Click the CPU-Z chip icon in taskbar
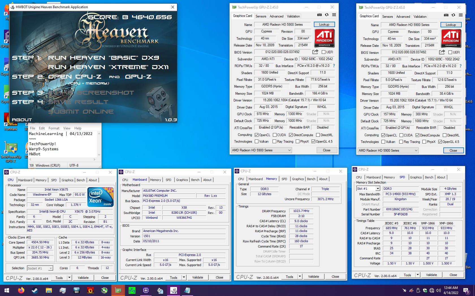Viewport: 475px width, 296px height. click(x=146, y=290)
